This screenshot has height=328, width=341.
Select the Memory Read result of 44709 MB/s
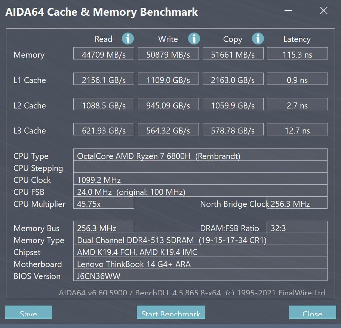click(104, 53)
